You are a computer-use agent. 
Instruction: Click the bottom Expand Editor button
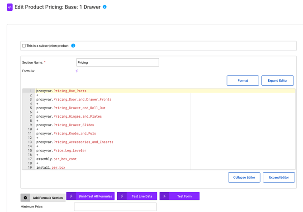click(279, 177)
